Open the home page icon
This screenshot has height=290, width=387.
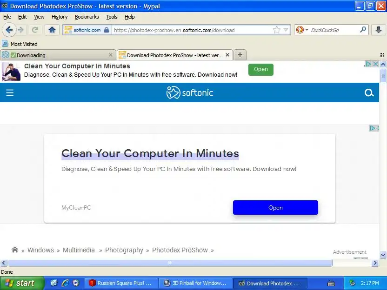(52, 30)
